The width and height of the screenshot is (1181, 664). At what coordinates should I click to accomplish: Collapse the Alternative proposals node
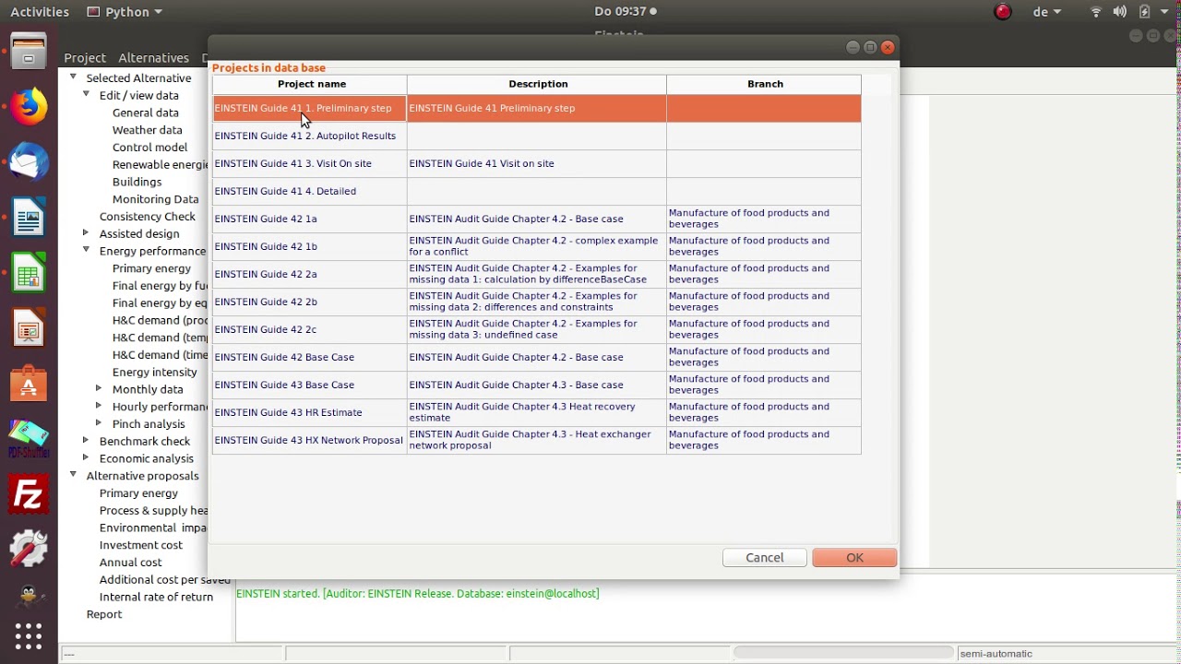point(73,475)
